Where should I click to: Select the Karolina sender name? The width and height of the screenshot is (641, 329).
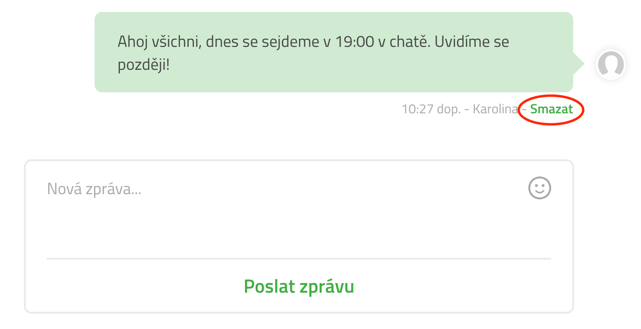pyautogui.click(x=495, y=109)
